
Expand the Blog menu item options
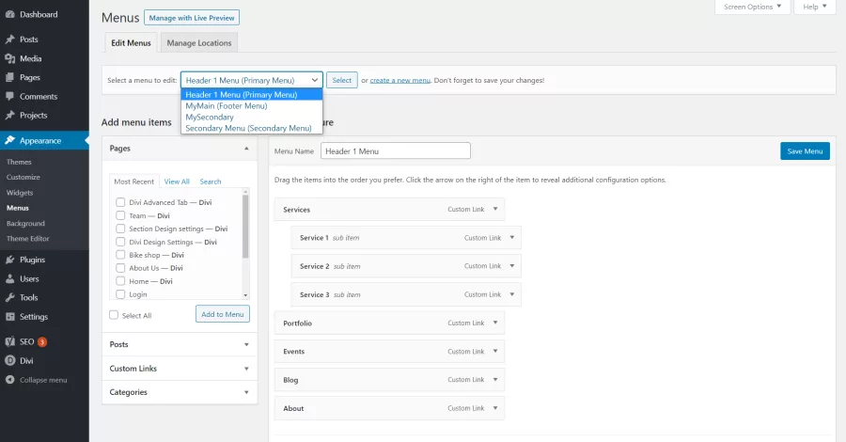pos(495,379)
